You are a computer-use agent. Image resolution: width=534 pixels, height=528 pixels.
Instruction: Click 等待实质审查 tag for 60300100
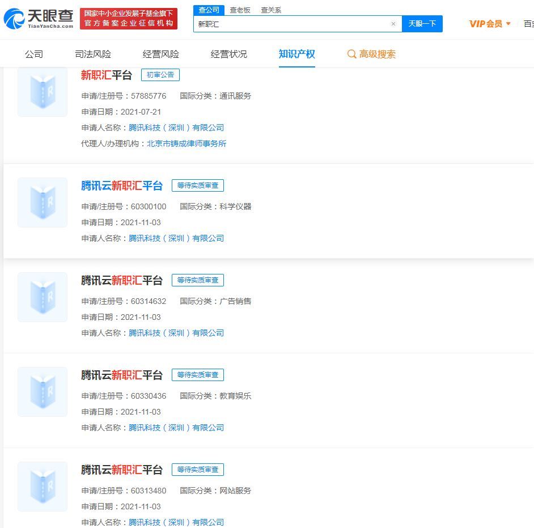tap(197, 185)
